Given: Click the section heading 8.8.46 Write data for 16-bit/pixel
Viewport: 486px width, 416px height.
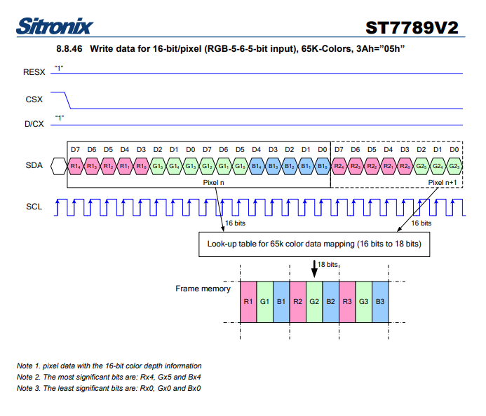Looking at the screenshot, I should point(230,49).
